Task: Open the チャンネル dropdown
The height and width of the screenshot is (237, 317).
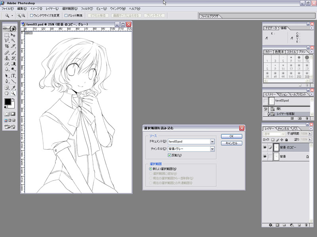Action: coord(212,149)
